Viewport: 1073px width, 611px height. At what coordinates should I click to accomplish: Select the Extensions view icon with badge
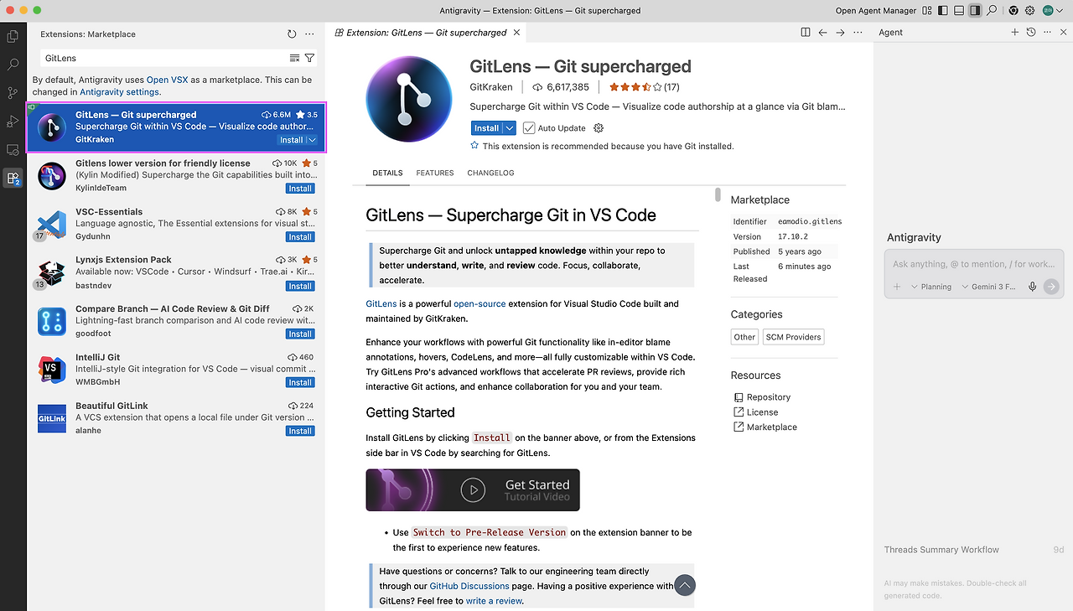click(x=13, y=178)
